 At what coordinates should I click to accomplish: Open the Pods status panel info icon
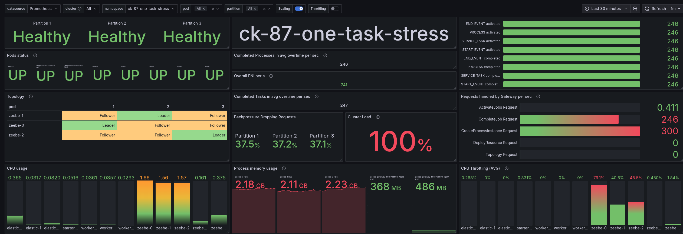(x=35, y=55)
